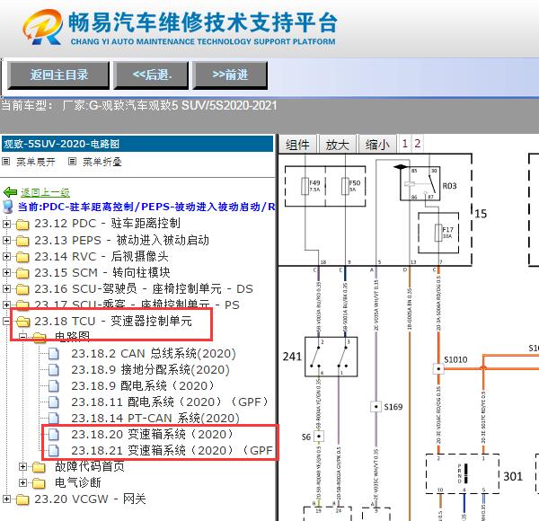
Task: Click the folder icon for 23.16 SCU-驾驶员
Action: coord(22,289)
